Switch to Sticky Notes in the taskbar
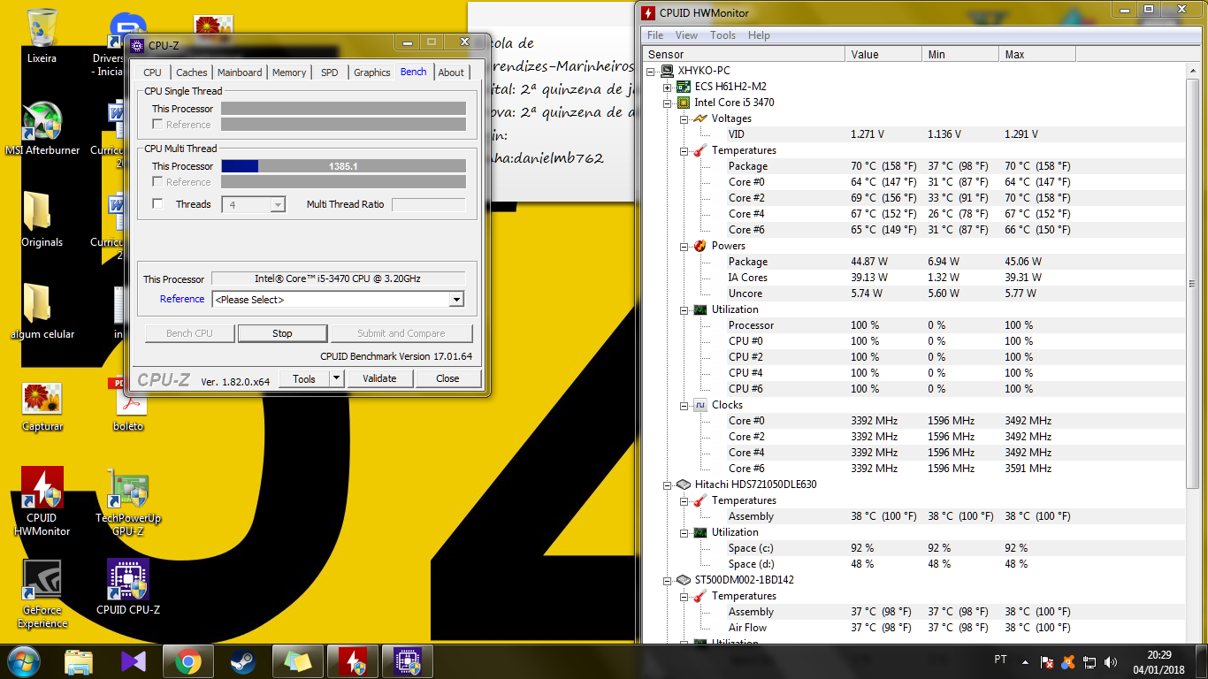The width and height of the screenshot is (1208, 679). (298, 661)
